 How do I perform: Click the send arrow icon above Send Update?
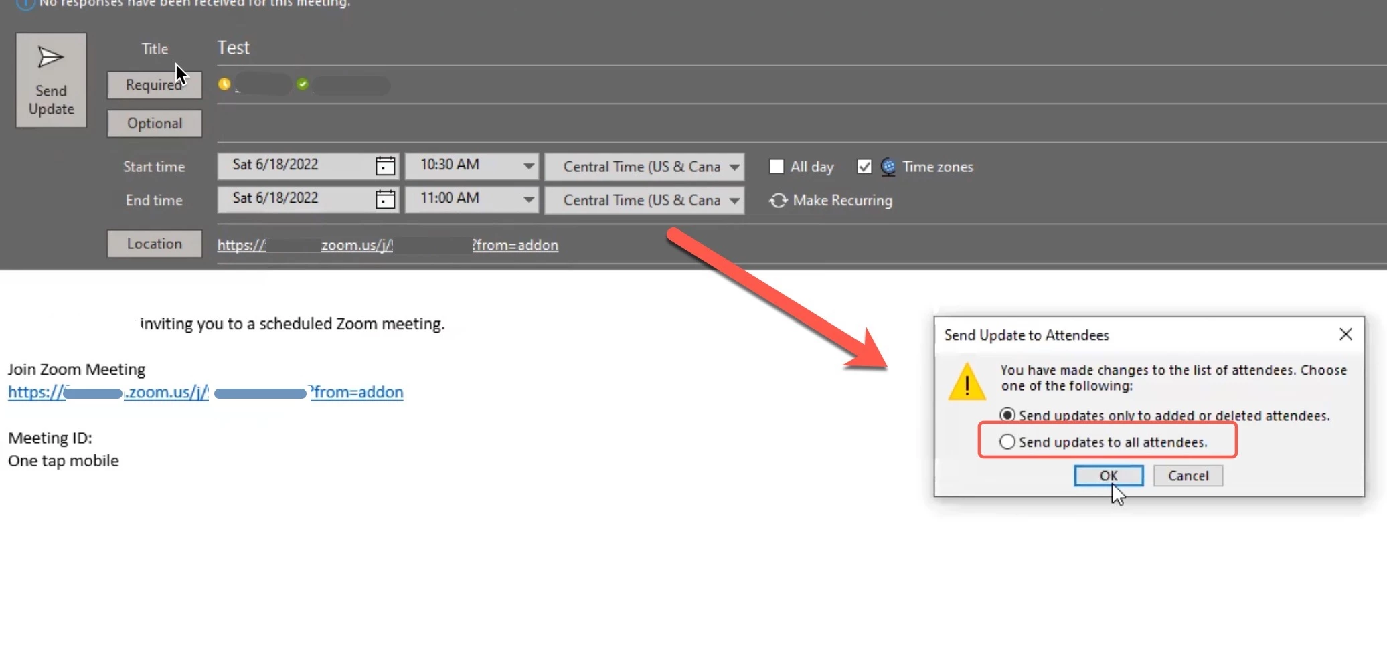[x=50, y=57]
